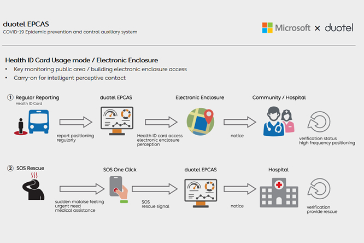
Task: Click 'COVID-19 Epidemic prevention and control auxiliary system'
Action: pos(70,32)
